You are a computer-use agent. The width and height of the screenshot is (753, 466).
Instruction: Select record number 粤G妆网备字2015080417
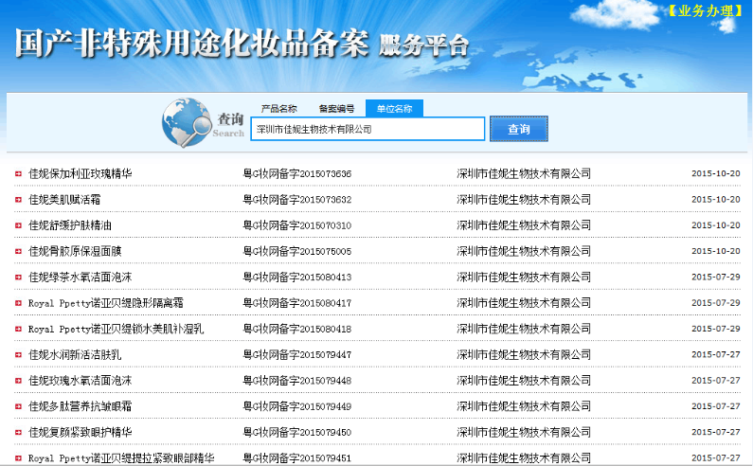[x=297, y=303]
